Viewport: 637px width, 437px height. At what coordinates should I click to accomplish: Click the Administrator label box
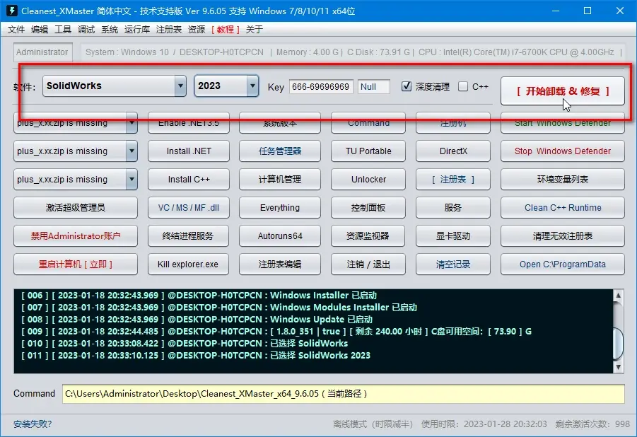pos(42,52)
